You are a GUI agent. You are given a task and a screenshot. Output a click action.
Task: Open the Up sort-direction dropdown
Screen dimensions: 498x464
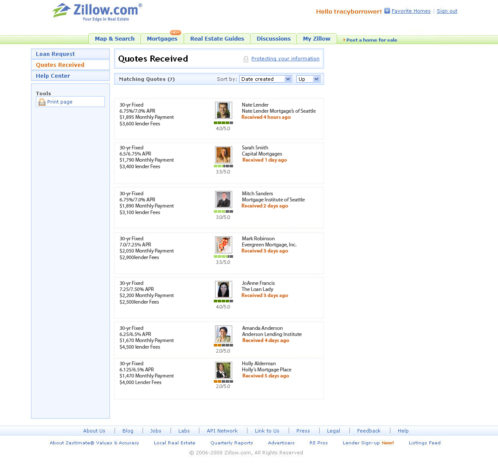(x=308, y=79)
